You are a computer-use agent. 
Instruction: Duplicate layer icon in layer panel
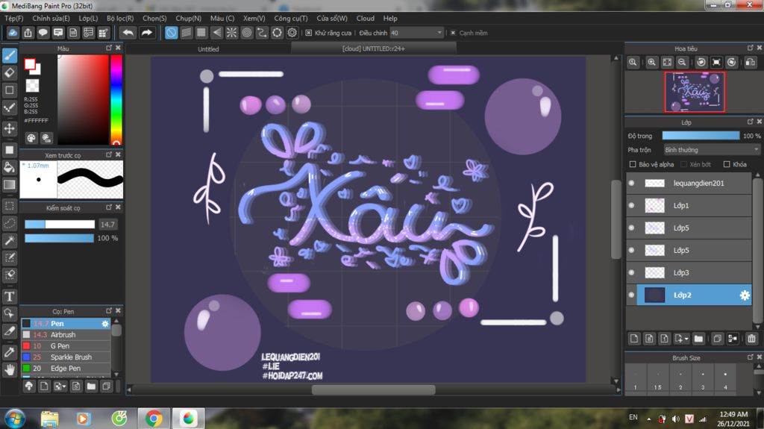click(717, 338)
